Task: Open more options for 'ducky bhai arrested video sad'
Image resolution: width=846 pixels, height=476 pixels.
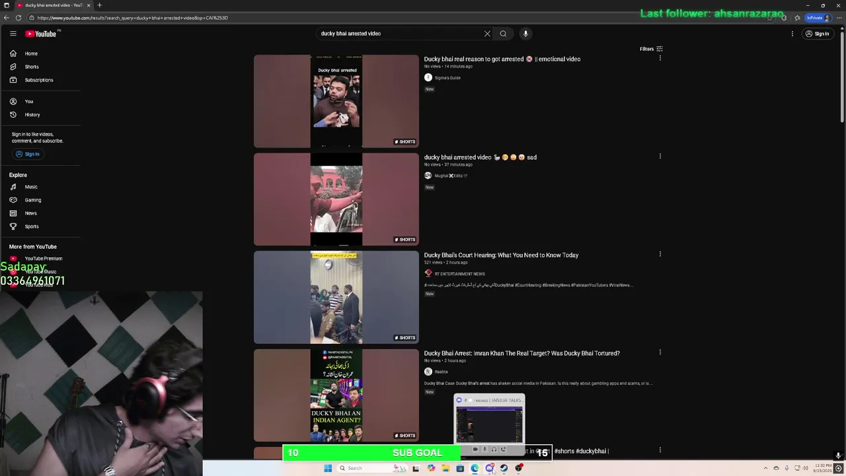Action: click(660, 157)
